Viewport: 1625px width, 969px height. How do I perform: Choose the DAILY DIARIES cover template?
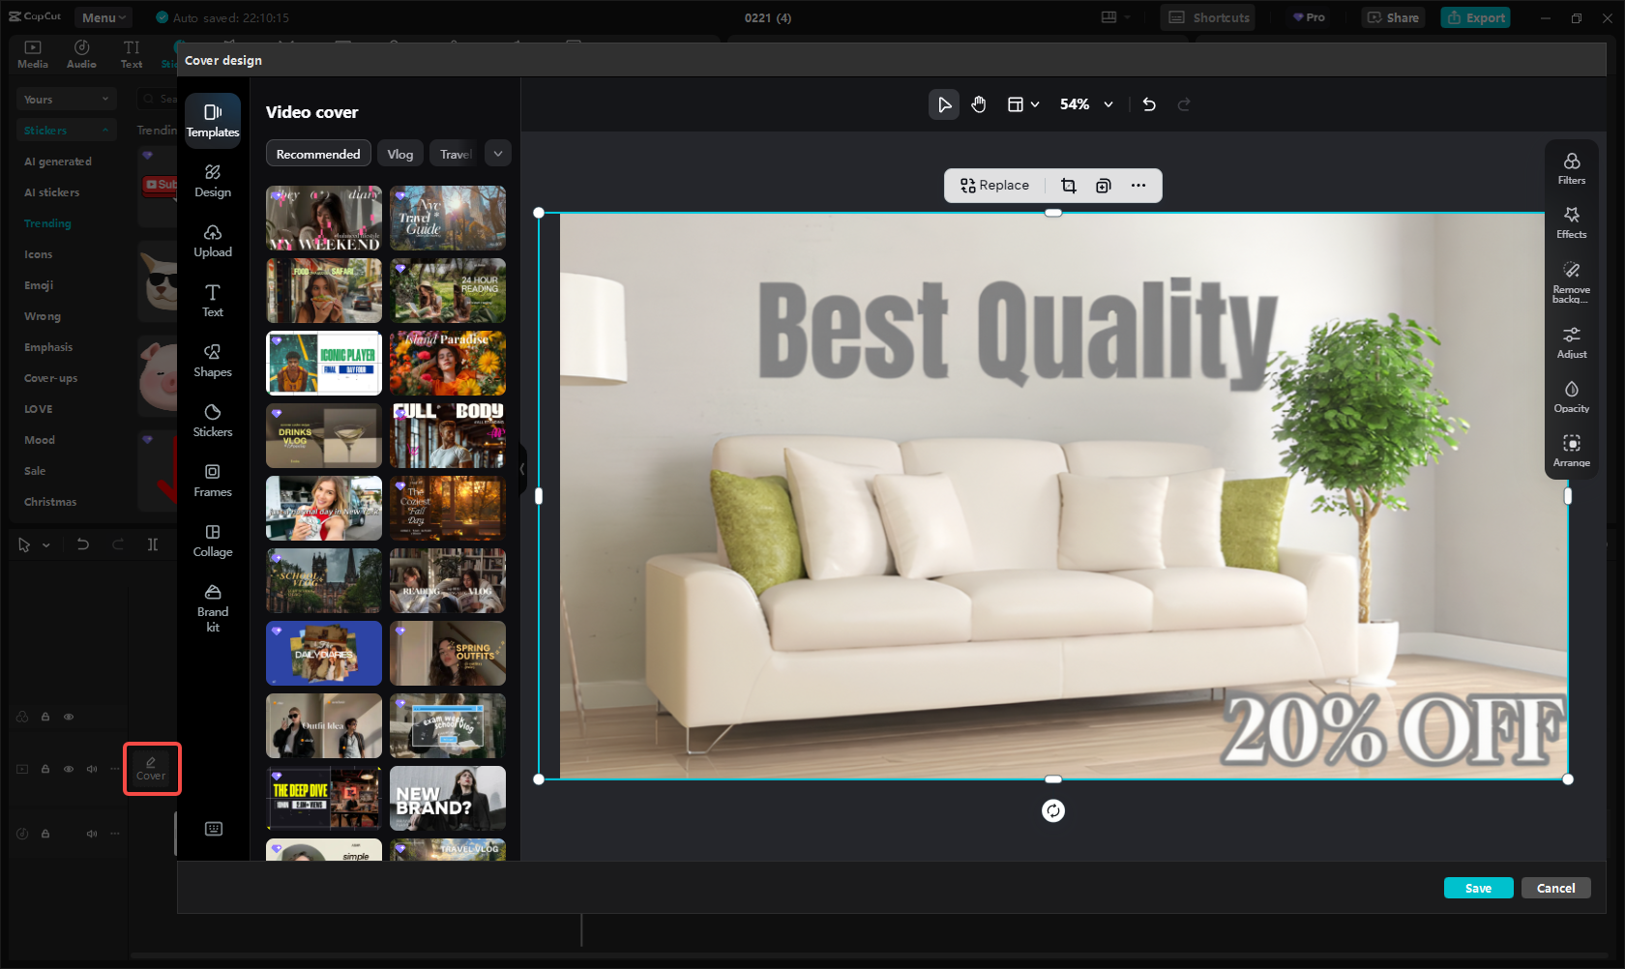tap(324, 654)
